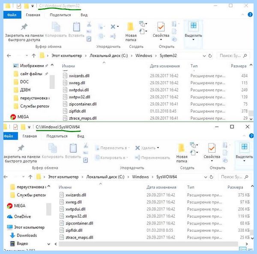Click Переместить в in SysWOW64 ribbon
Image resolution: width=257 pixels, height=254 pixels.
tap(113, 148)
